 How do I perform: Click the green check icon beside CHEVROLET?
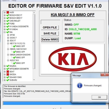coord(8,21)
